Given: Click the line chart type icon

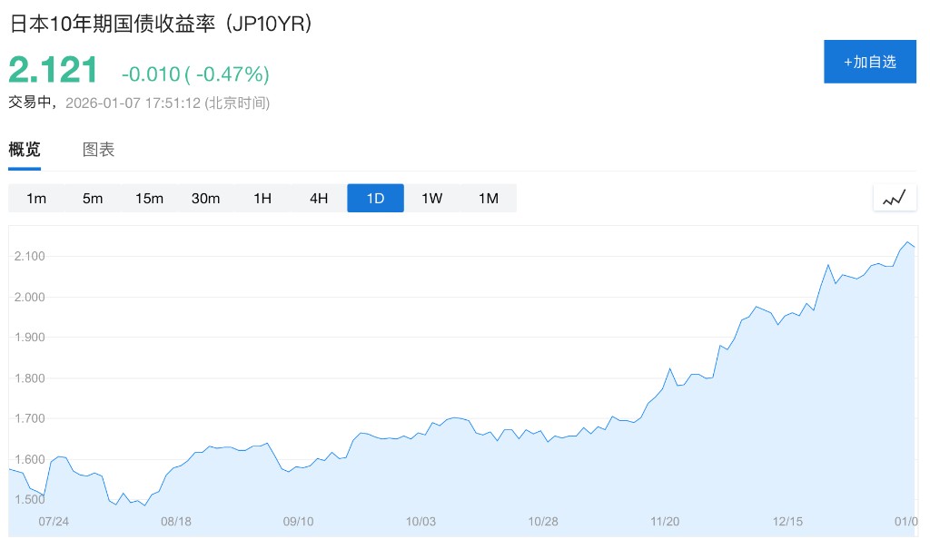Looking at the screenshot, I should pos(895,198).
